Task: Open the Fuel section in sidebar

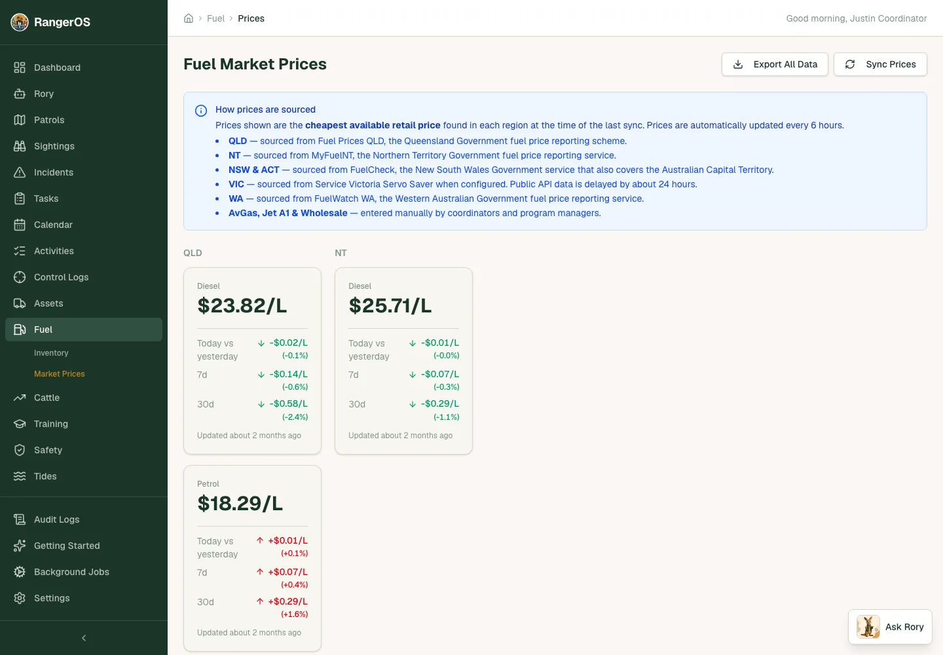Action: click(84, 329)
